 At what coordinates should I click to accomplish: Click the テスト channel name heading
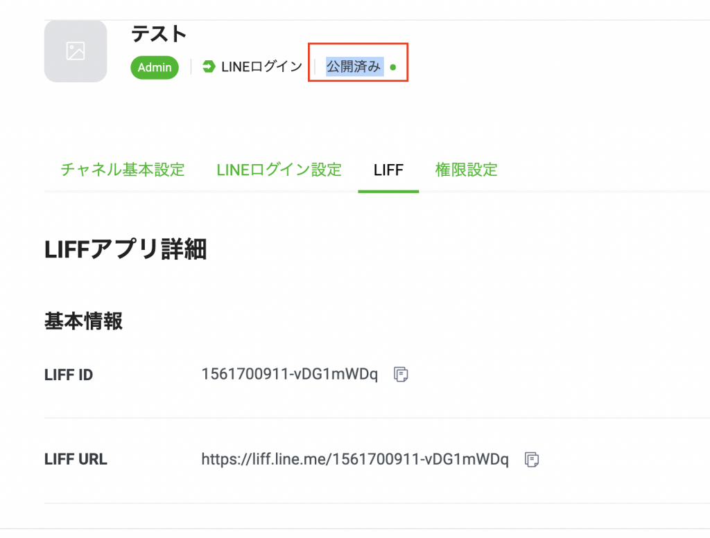pos(159,35)
